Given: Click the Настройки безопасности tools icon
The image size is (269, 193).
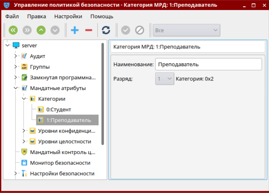Looking at the screenshot, I should coord(24,173).
